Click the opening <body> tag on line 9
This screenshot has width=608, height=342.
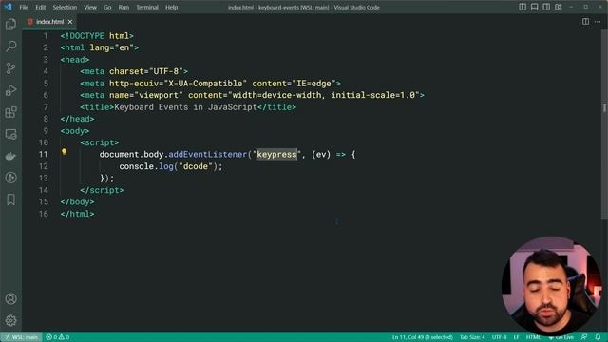pyautogui.click(x=75, y=131)
